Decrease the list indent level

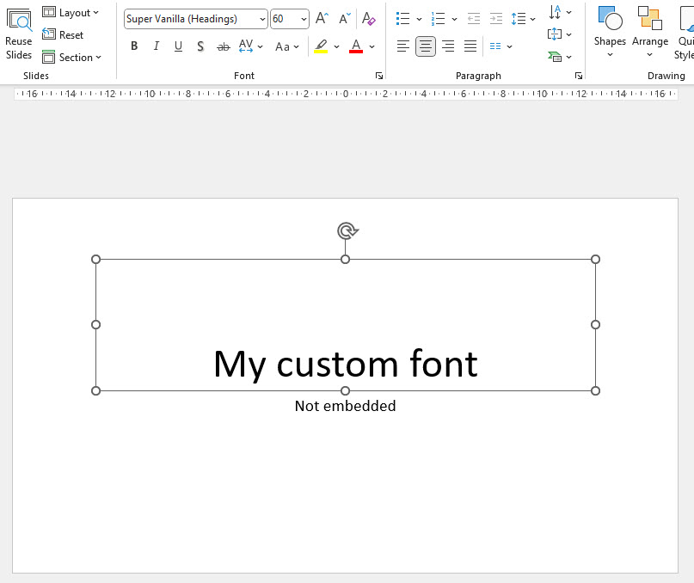click(x=474, y=19)
